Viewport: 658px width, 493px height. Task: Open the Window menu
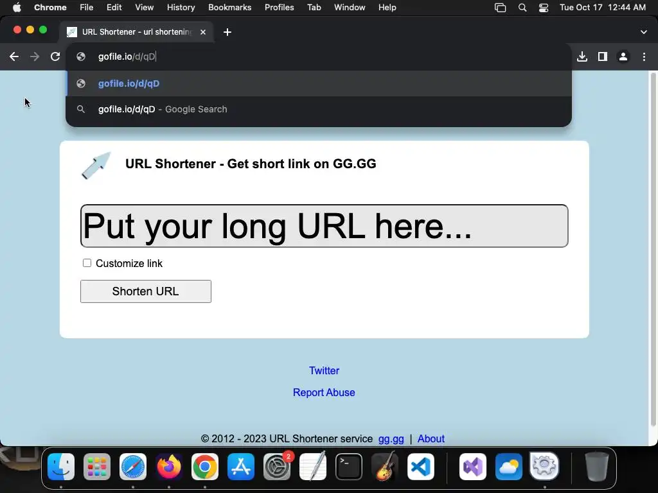pyautogui.click(x=350, y=8)
